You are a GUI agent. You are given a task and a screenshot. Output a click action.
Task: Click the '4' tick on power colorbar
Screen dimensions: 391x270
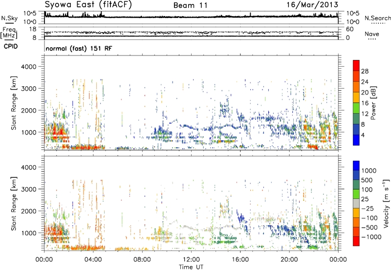(x=363, y=135)
